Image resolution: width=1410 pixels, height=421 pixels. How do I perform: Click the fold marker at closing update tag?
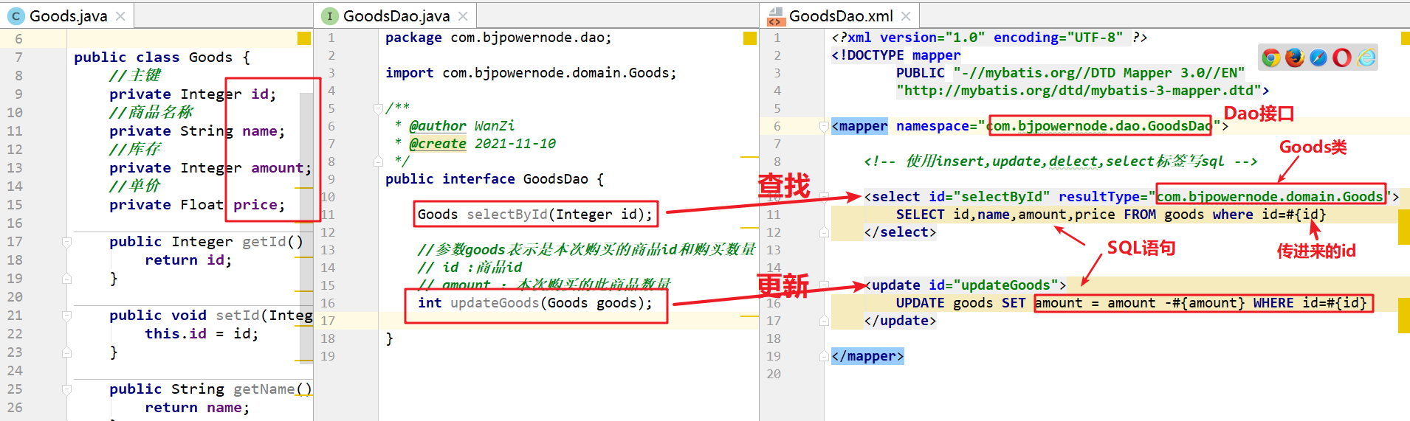pyautogui.click(x=824, y=321)
